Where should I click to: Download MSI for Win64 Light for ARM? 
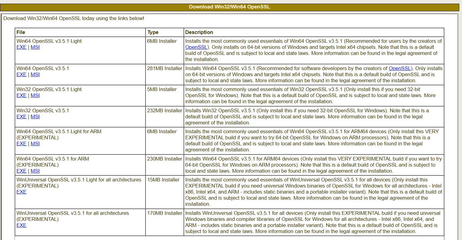[x=35, y=144]
